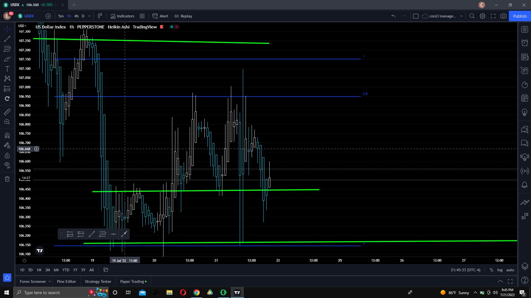Image resolution: width=531 pixels, height=298 pixels.
Task: Toggle Magnet mode on
Action: (x=7, y=135)
